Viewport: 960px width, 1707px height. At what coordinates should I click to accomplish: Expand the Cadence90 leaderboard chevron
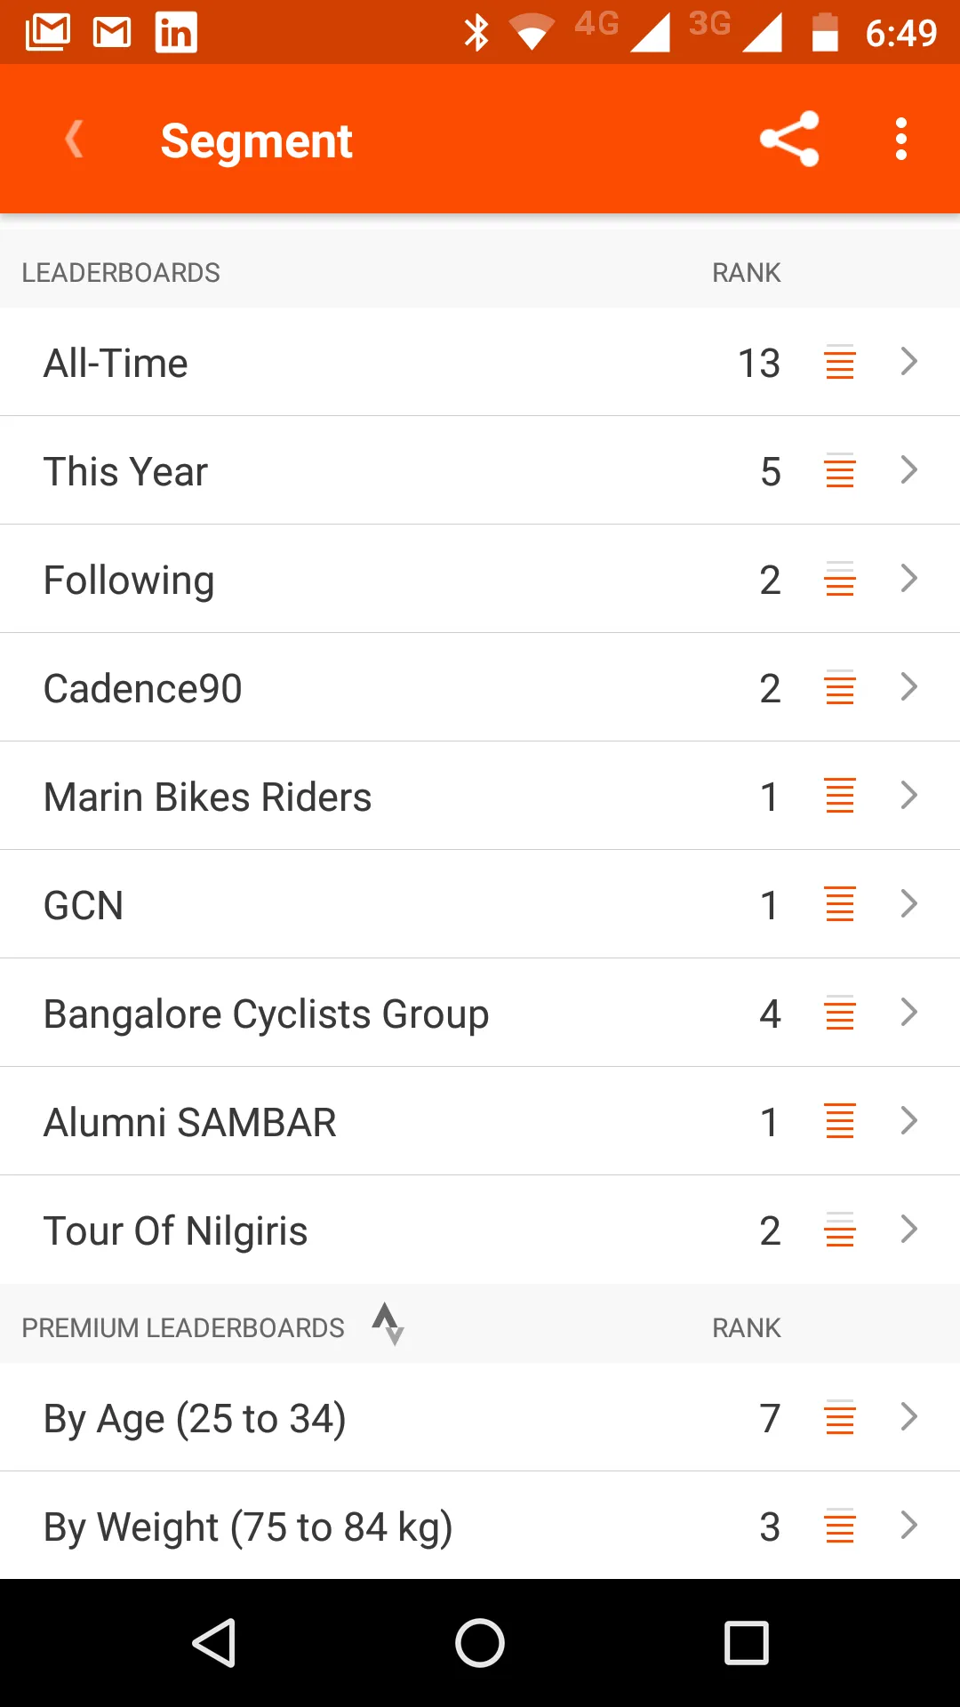click(x=908, y=687)
